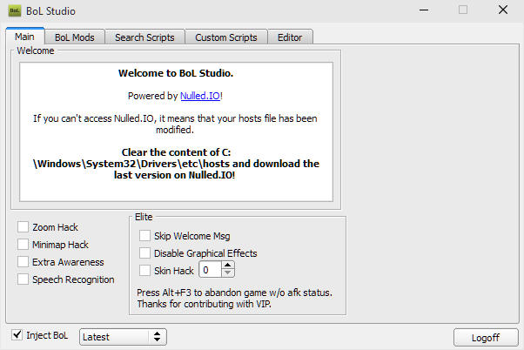Uncheck the Inject BoL checkbox
The width and height of the screenshot is (524, 350).
[17, 334]
